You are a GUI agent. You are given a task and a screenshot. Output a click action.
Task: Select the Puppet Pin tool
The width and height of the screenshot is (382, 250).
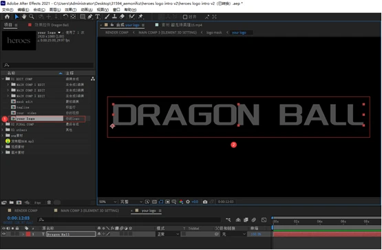pyautogui.click(x=140, y=17)
